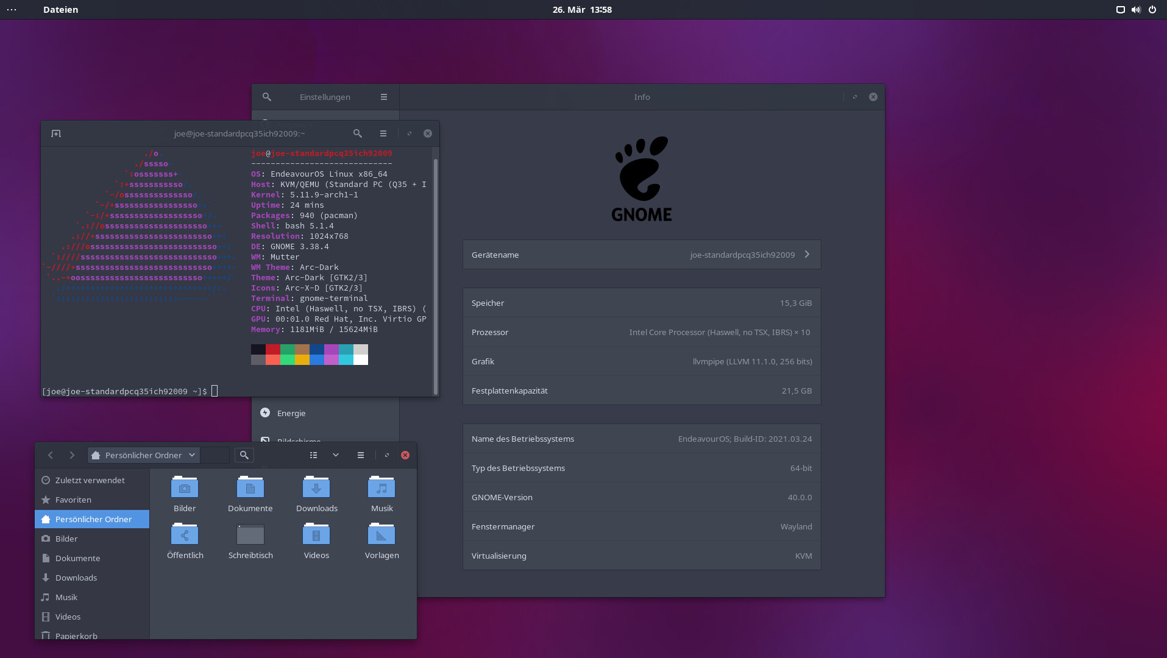The image size is (1167, 658).
Task: Click the search icon in terminal header
Action: click(x=358, y=133)
